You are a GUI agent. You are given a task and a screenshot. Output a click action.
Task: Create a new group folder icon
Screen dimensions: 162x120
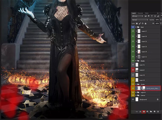(151, 112)
